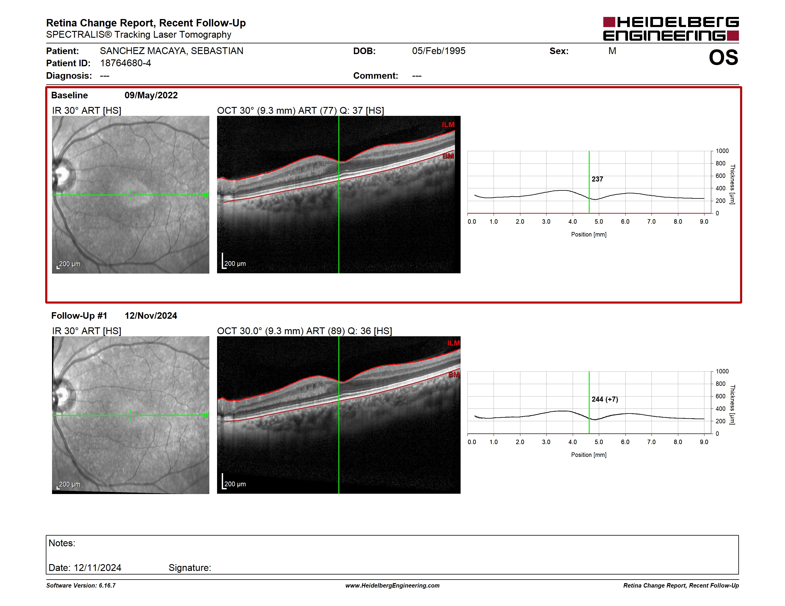Click the Patient ID value 18764680-4

coord(125,63)
